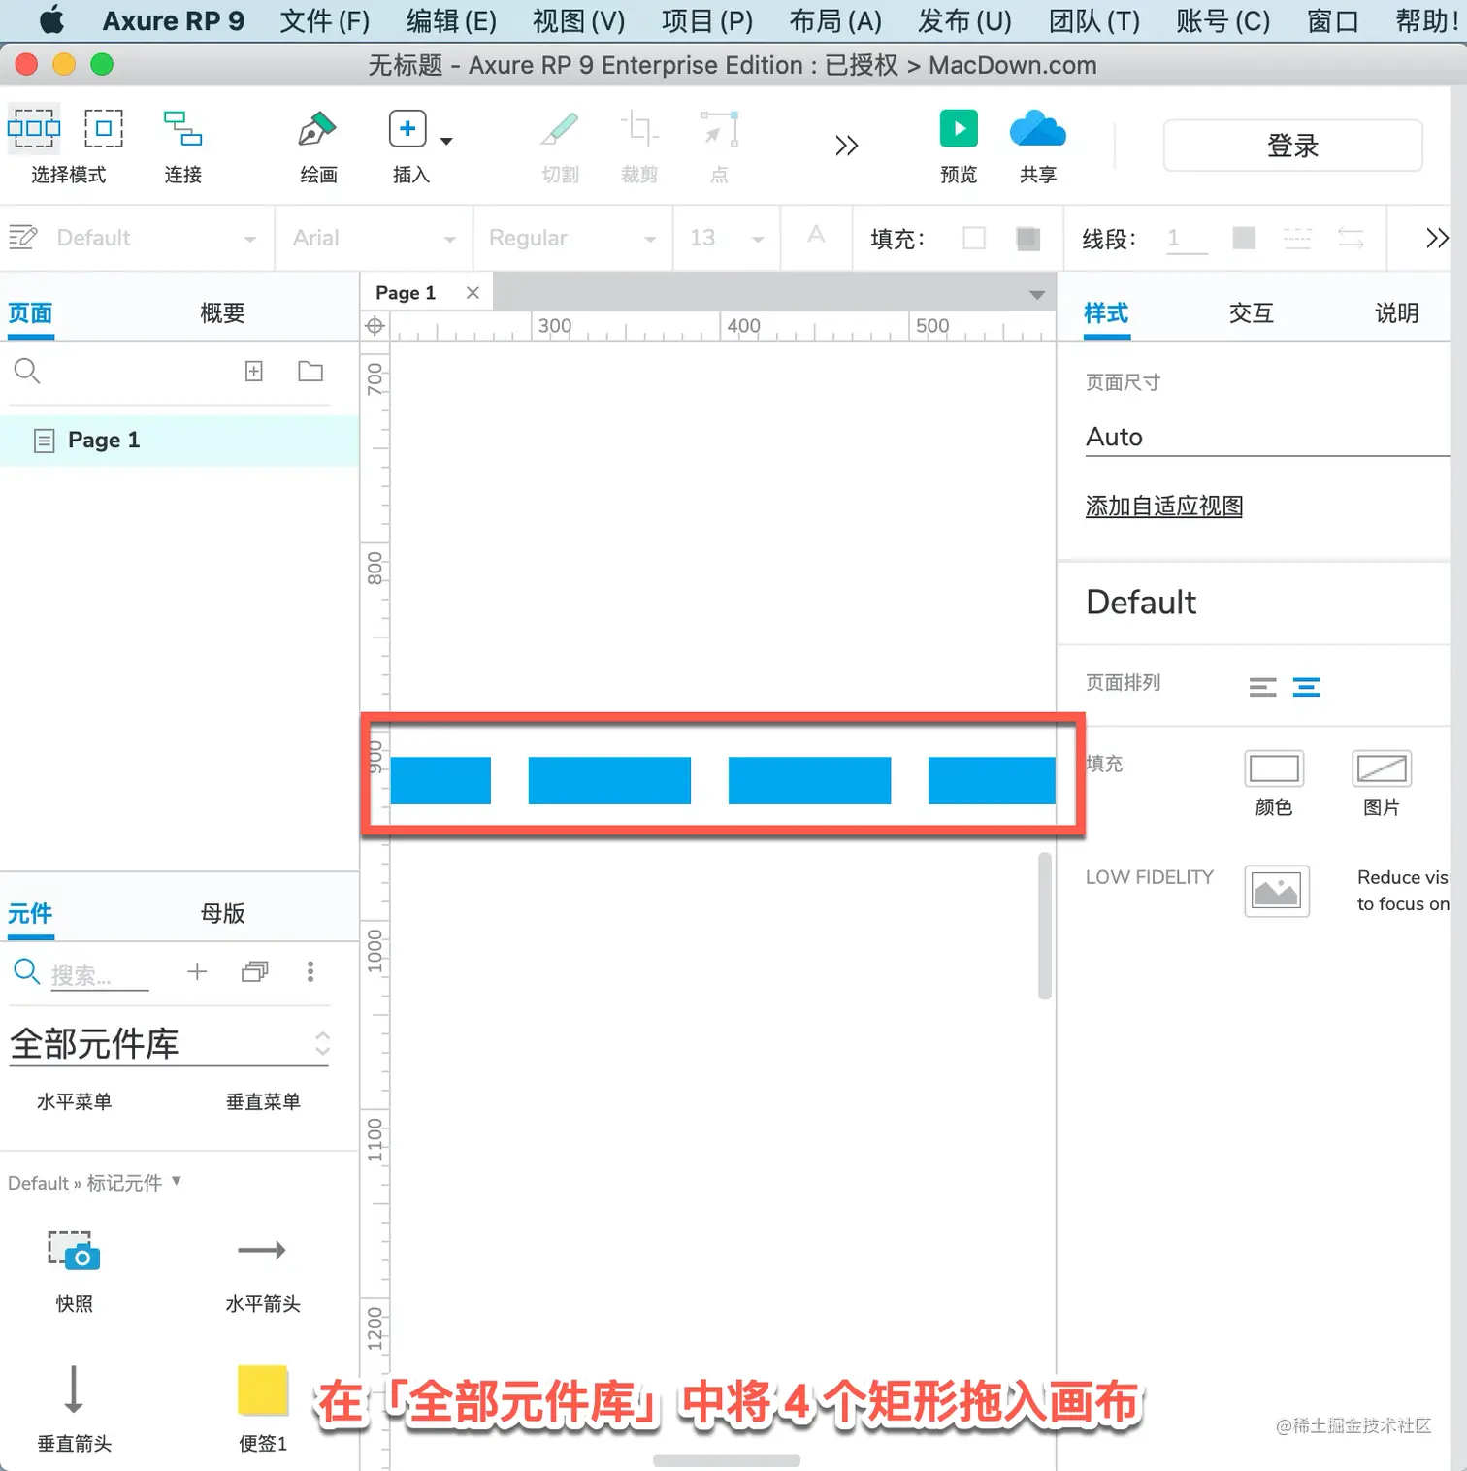The width and height of the screenshot is (1467, 1471).
Task: Switch to the 页面 pages tab
Action: (30, 313)
